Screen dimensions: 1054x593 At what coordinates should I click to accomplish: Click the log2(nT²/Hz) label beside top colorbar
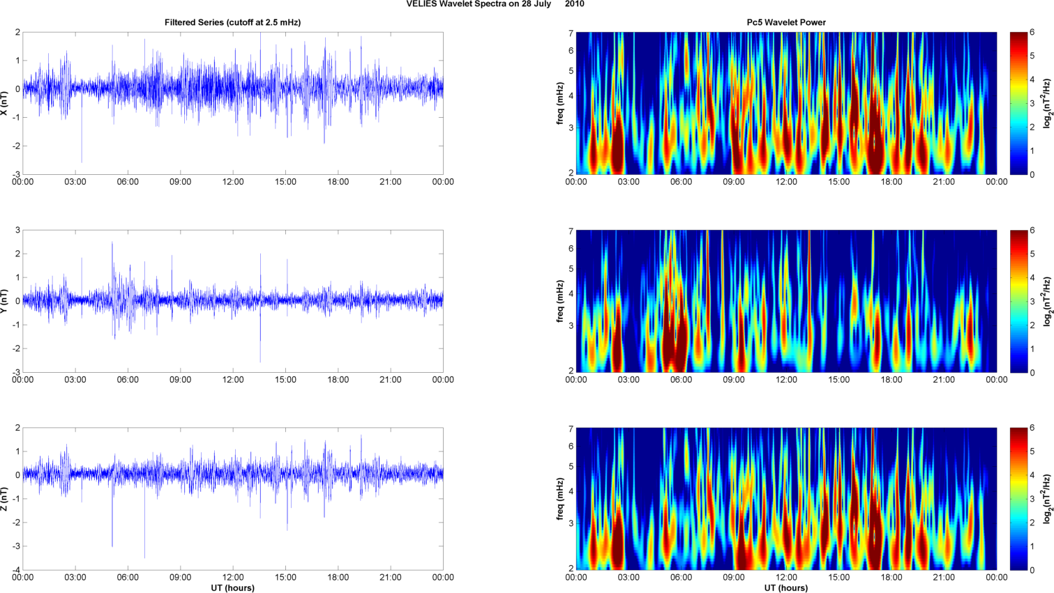(x=1047, y=103)
